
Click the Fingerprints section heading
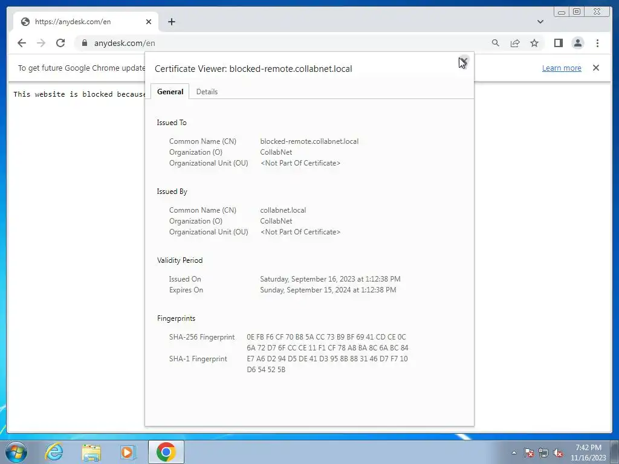[176, 318]
